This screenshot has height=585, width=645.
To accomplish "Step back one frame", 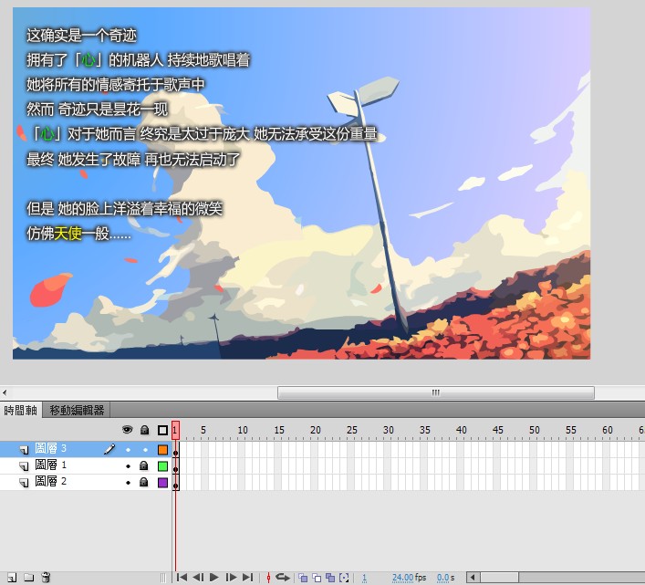I will click(198, 578).
